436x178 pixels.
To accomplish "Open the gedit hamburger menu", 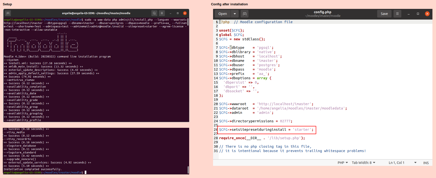I will click(397, 14).
